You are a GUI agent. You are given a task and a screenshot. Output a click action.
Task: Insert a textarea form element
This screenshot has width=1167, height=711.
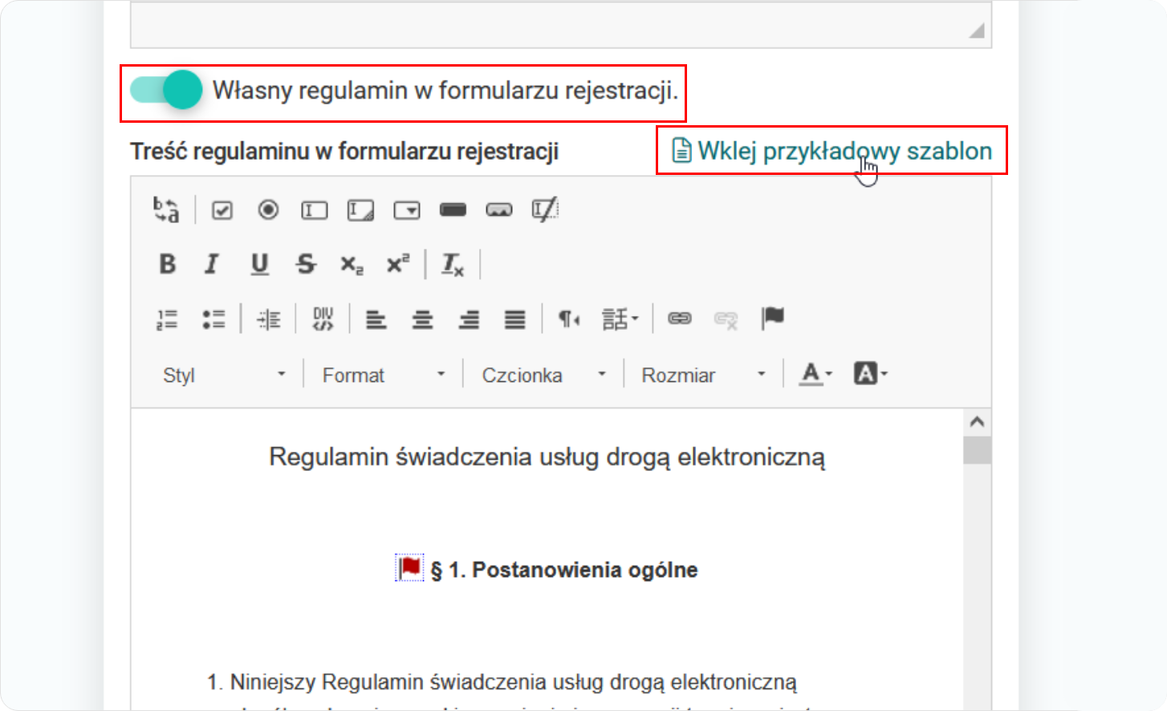(x=360, y=210)
